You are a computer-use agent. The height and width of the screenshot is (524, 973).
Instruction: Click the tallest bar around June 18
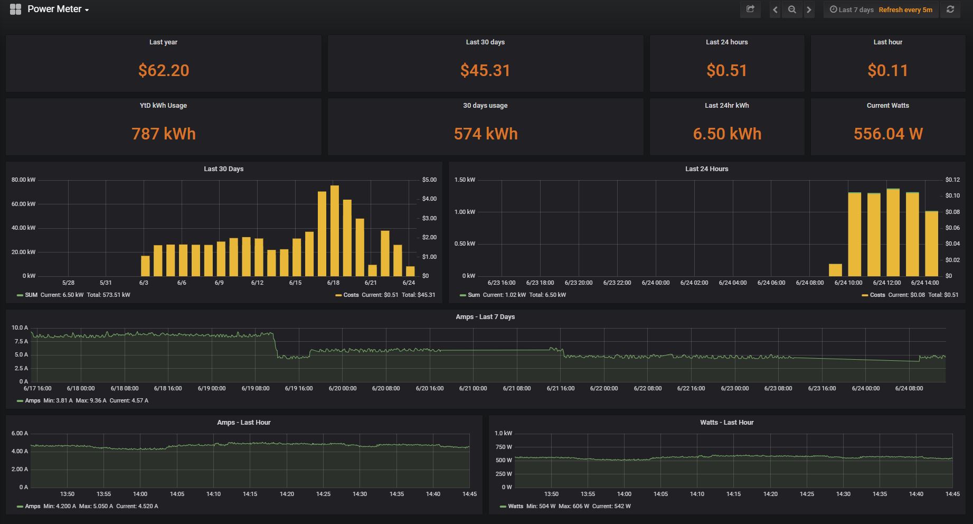coord(334,230)
